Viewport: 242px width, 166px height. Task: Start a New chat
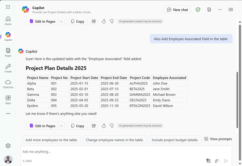click(177, 9)
